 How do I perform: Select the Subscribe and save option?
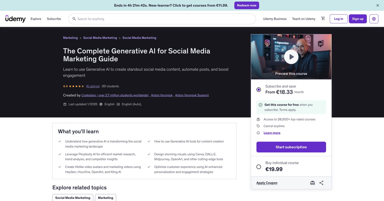tap(259, 89)
